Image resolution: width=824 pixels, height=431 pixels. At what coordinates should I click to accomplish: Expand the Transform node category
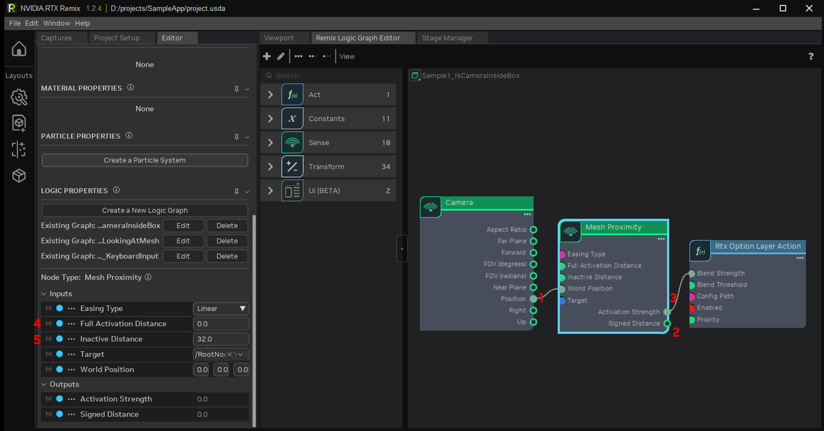coord(270,167)
